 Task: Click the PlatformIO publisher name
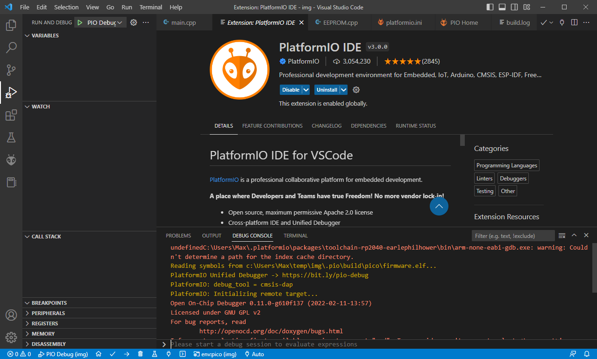click(x=303, y=61)
